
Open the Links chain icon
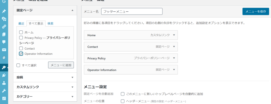[x=4, y=27]
